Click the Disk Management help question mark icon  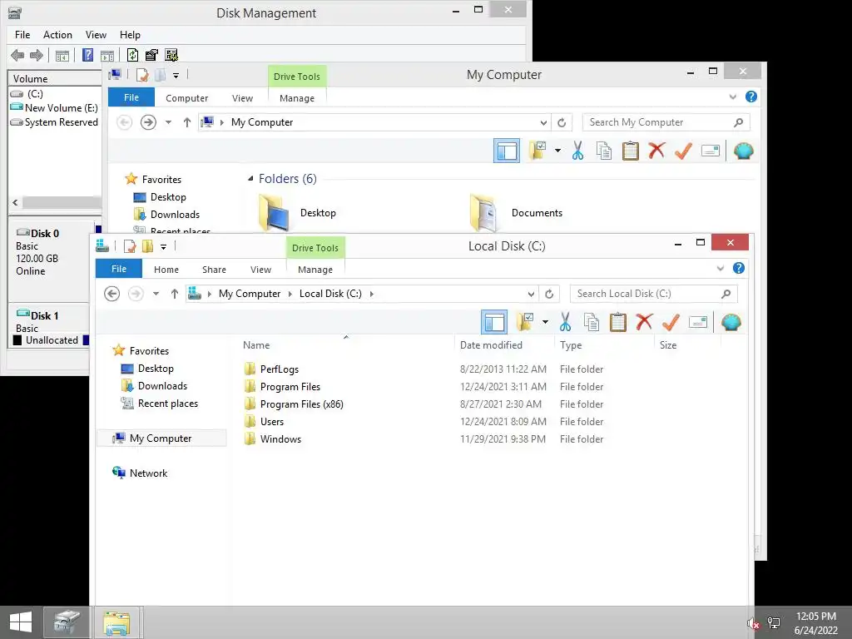pyautogui.click(x=87, y=55)
